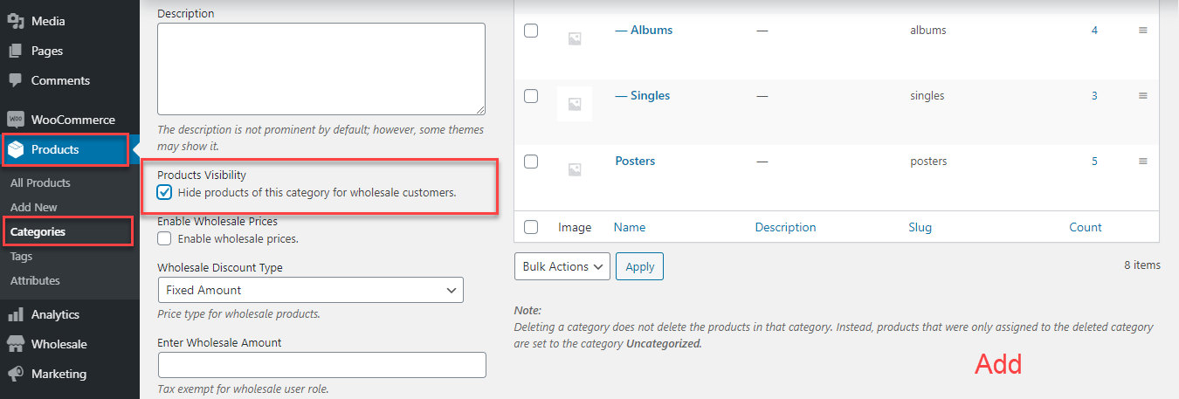Click the Wholesale store icon
The width and height of the screenshot is (1179, 399).
(15, 344)
